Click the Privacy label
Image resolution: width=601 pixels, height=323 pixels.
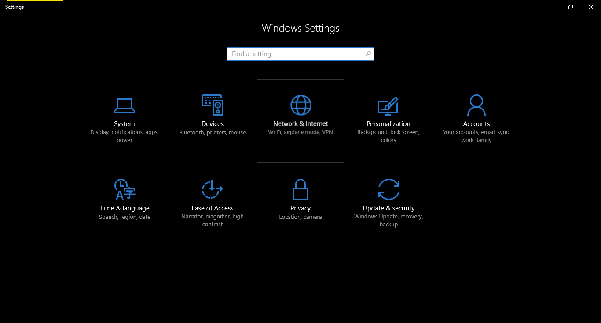300,208
